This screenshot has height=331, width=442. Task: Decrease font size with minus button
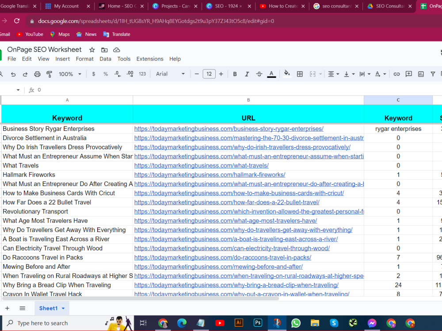coord(197,74)
